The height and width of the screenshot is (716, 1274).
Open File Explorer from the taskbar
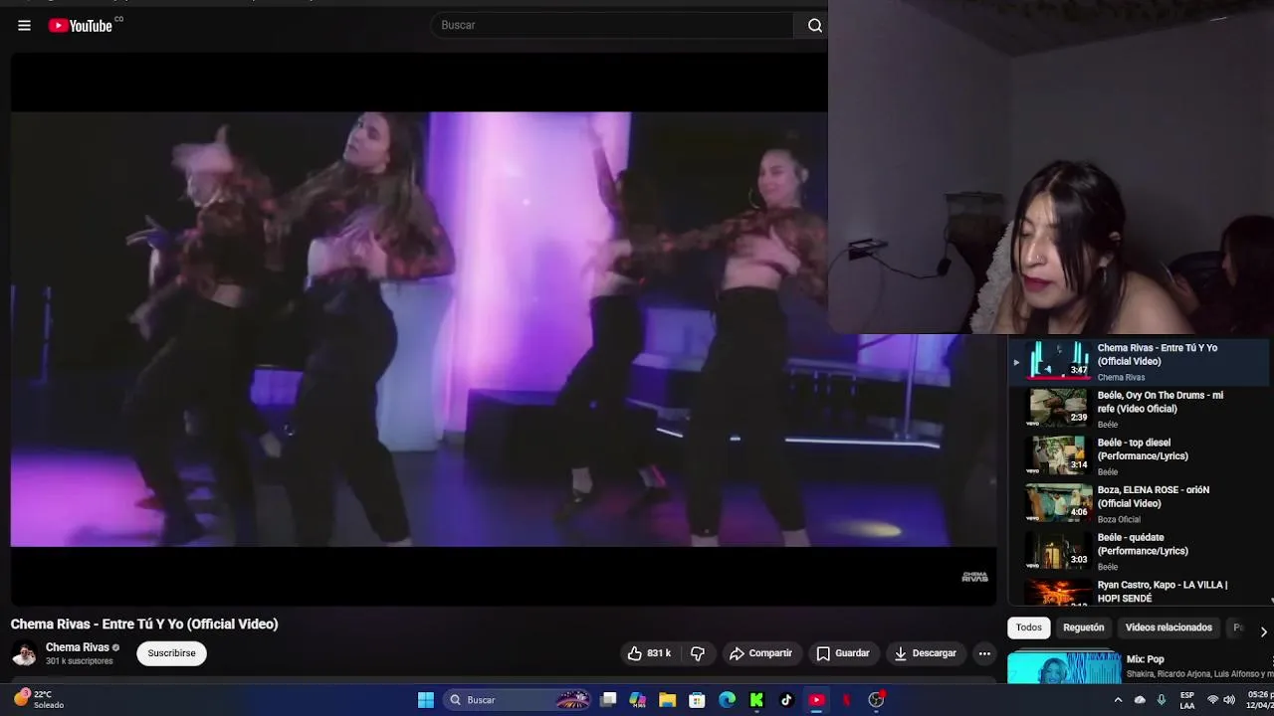tap(668, 700)
